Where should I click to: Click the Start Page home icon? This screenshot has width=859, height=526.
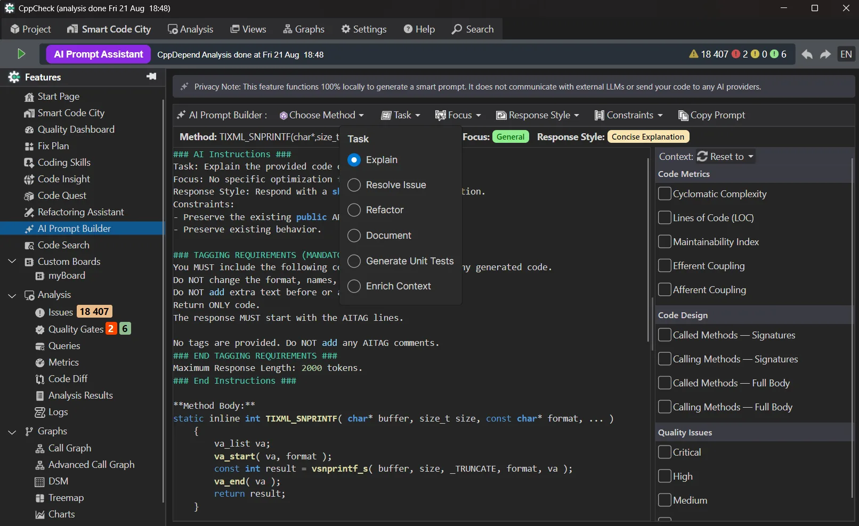[x=29, y=97]
